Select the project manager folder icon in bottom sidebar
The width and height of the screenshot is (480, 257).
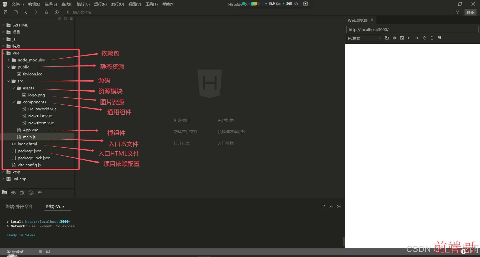pyautogui.click(x=4, y=192)
